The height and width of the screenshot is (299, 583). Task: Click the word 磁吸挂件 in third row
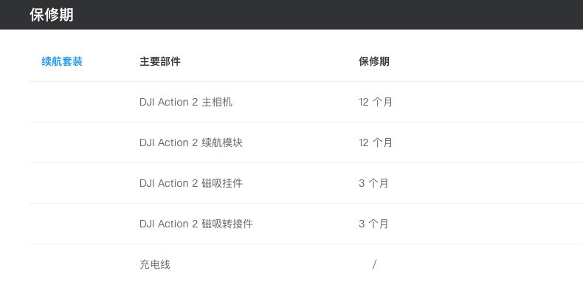222,183
